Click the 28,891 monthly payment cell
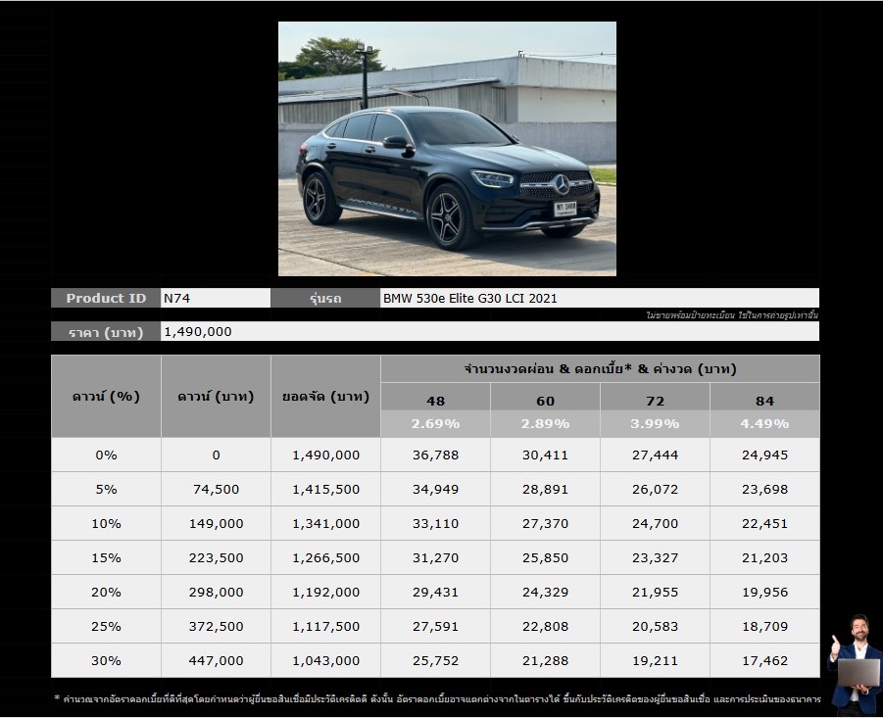Viewport: 883px width, 718px height. coord(545,489)
